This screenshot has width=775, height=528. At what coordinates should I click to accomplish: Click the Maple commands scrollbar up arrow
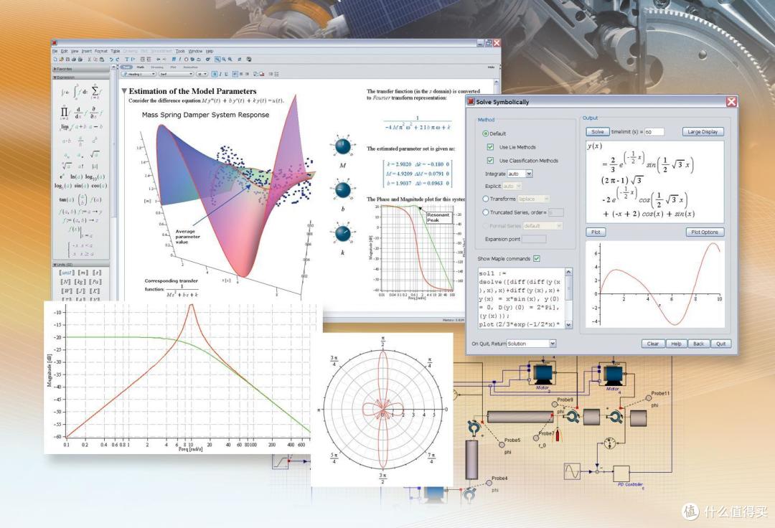click(x=568, y=272)
